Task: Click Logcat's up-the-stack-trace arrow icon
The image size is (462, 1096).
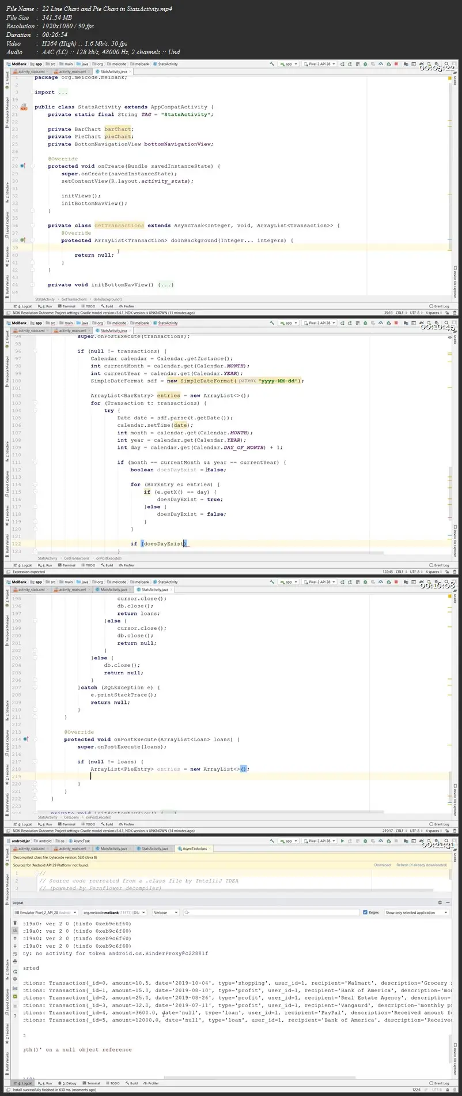Action: (15, 939)
